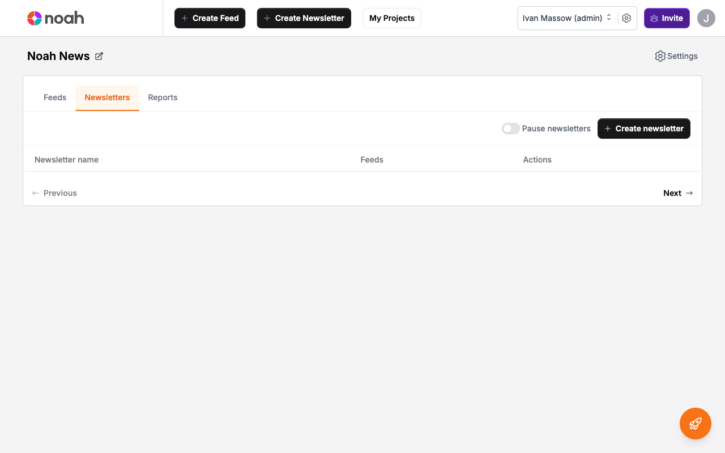This screenshot has width=725, height=453.
Task: Open the user avatar menu labeled J
Action: tap(706, 18)
